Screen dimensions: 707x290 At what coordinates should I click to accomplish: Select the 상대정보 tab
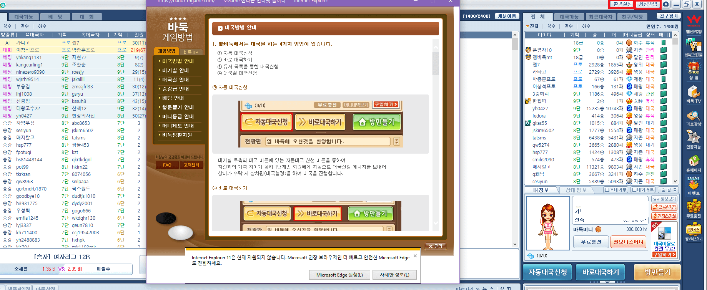[x=576, y=190]
